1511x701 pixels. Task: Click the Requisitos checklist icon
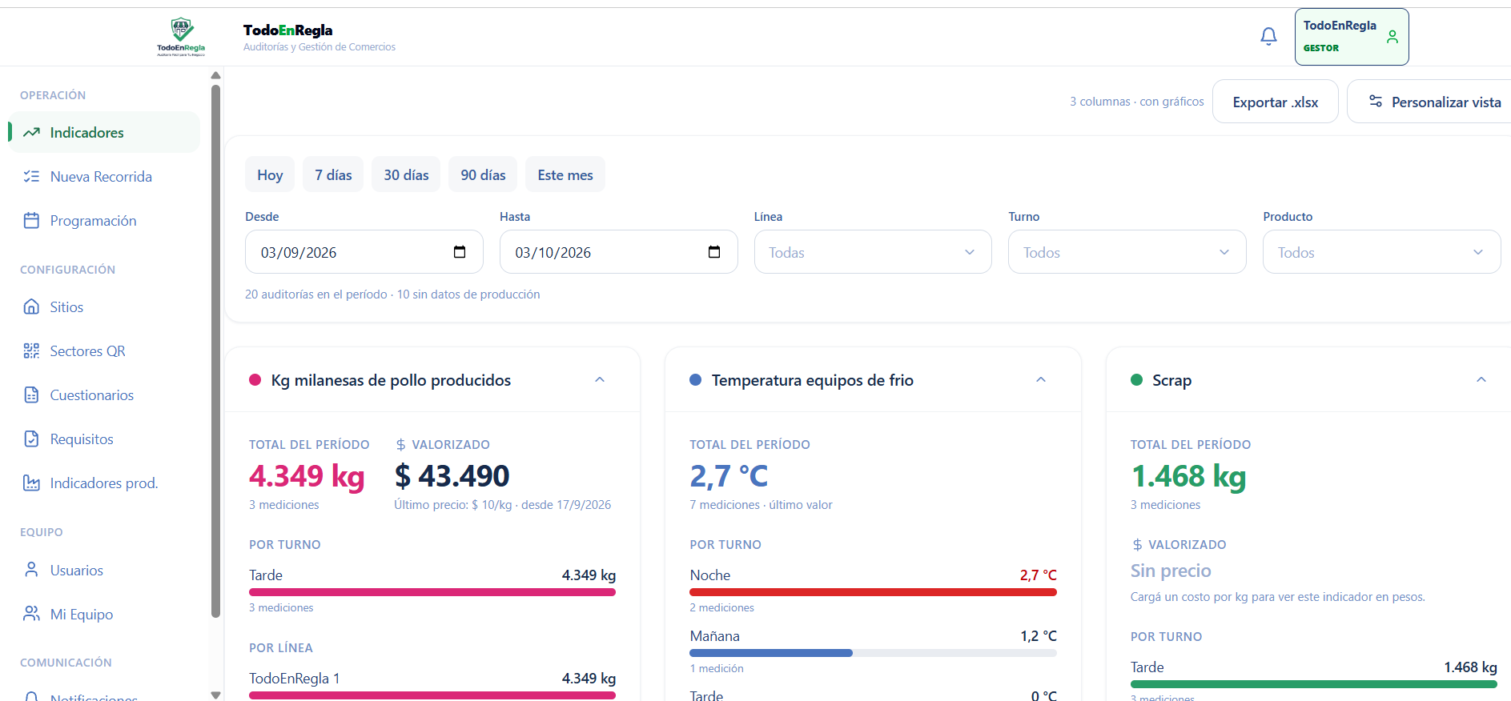tap(31, 439)
